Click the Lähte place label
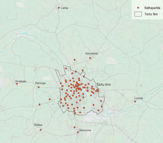 pos(65,8)
